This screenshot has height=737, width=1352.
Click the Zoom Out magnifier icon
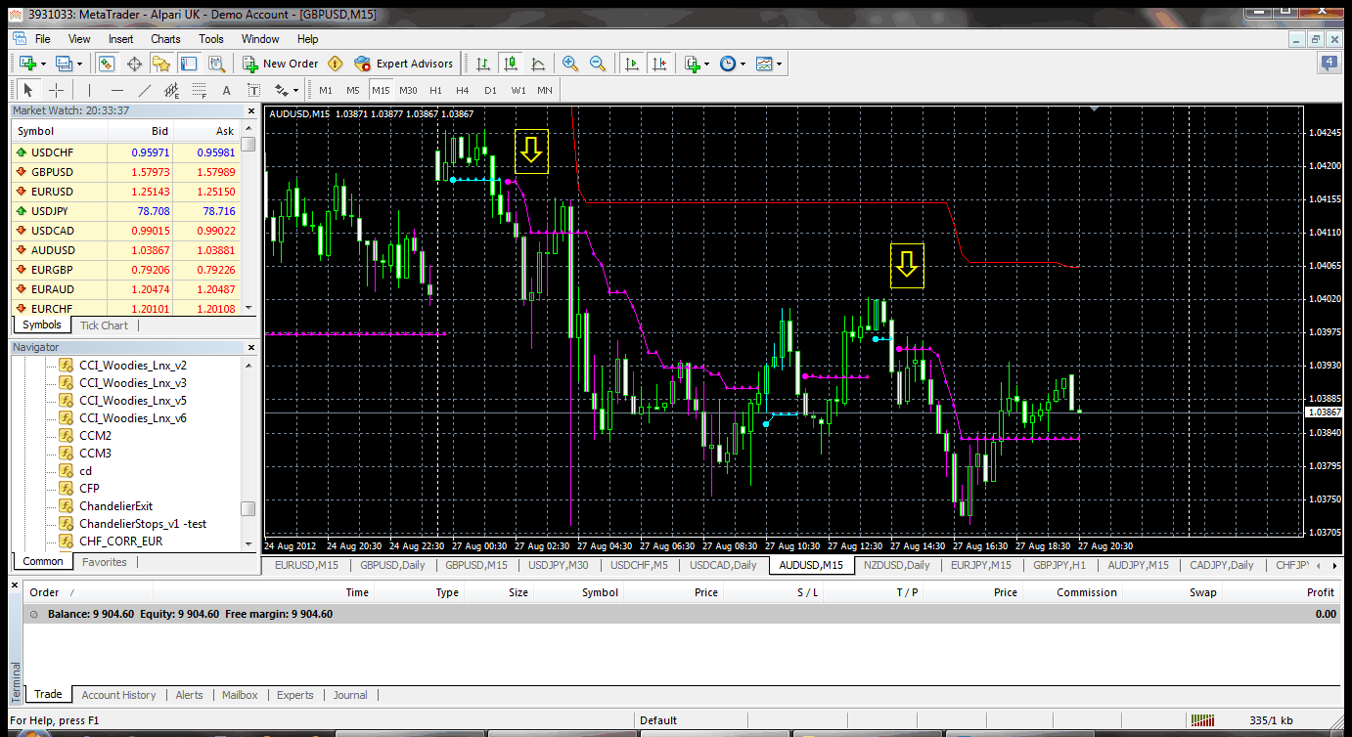click(598, 64)
